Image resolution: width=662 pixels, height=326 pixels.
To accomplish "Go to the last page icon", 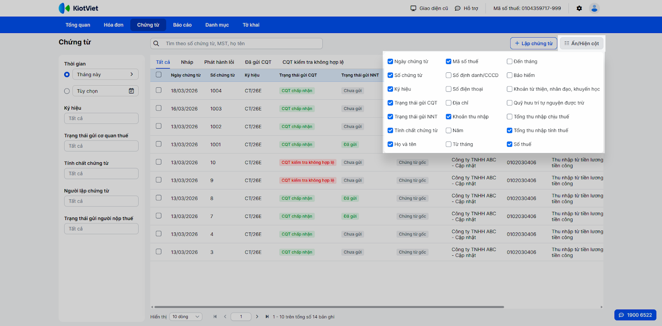I will tap(267, 317).
